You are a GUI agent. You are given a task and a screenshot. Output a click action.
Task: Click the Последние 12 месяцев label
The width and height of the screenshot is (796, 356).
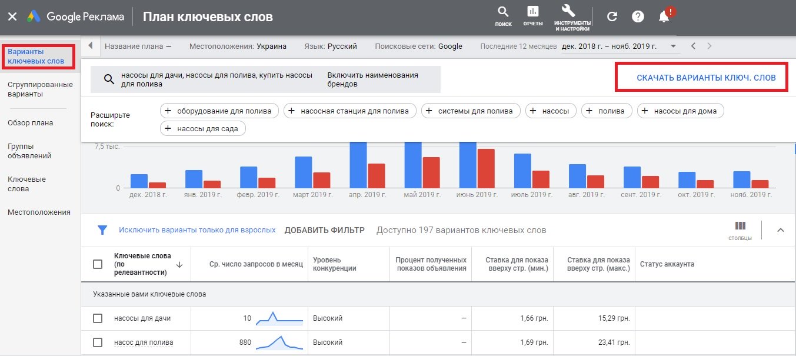(x=518, y=46)
